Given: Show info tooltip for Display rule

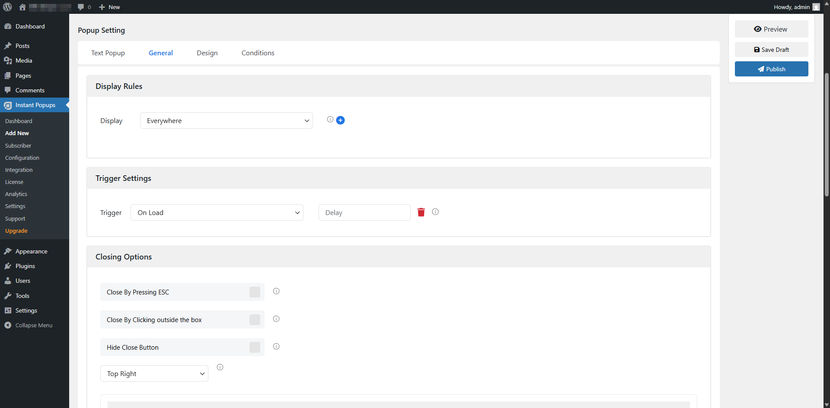Looking at the screenshot, I should click(x=330, y=120).
